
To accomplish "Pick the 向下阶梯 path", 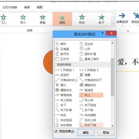I will (64, 110).
